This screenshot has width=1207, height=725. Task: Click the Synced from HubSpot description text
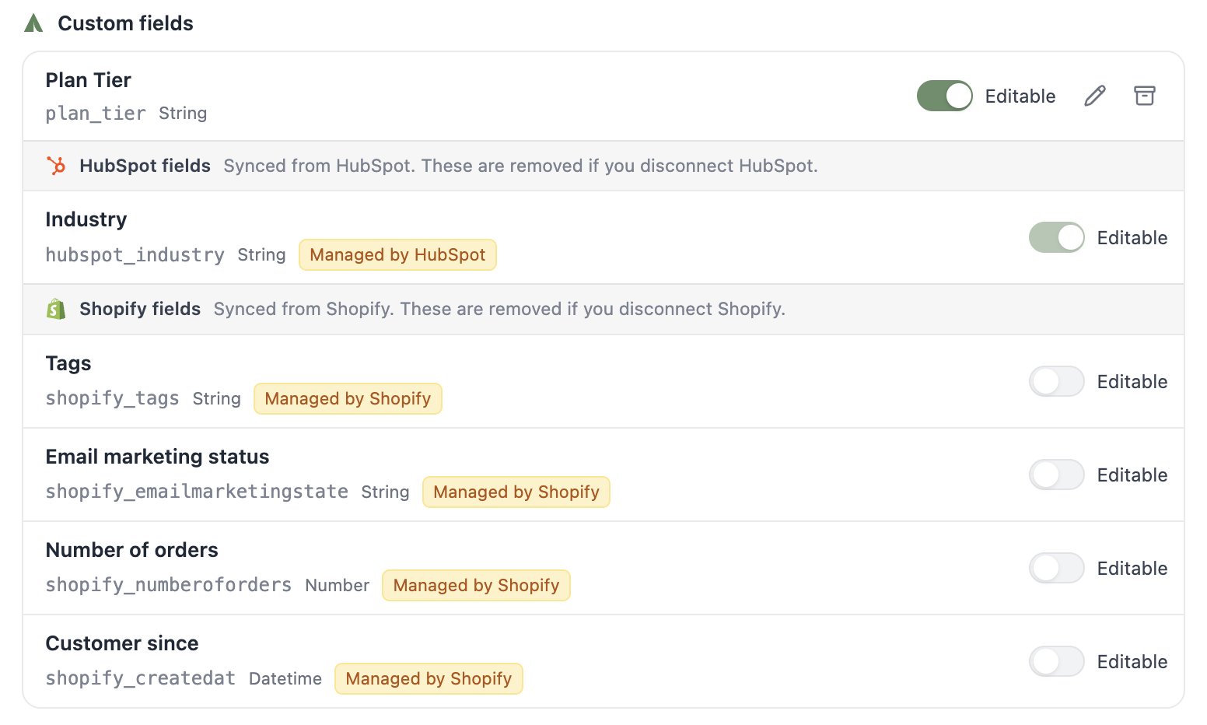point(520,166)
